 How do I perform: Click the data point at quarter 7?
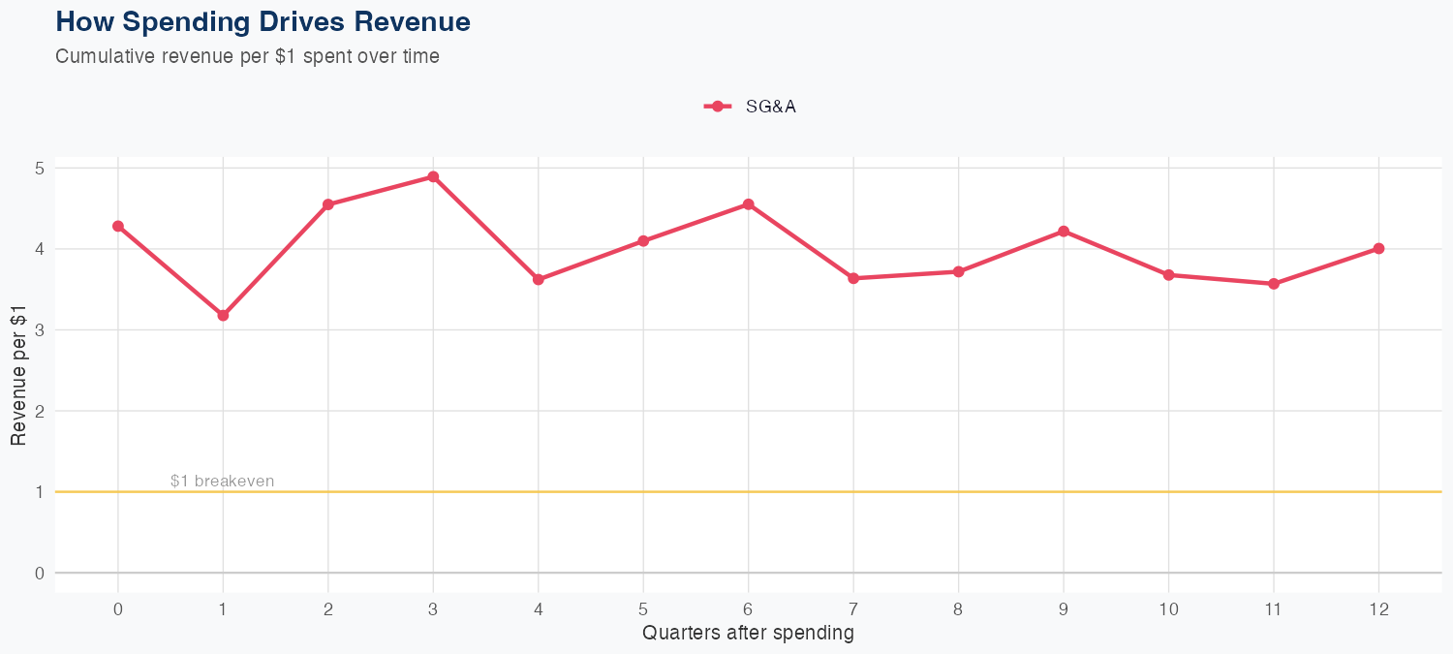(x=853, y=278)
